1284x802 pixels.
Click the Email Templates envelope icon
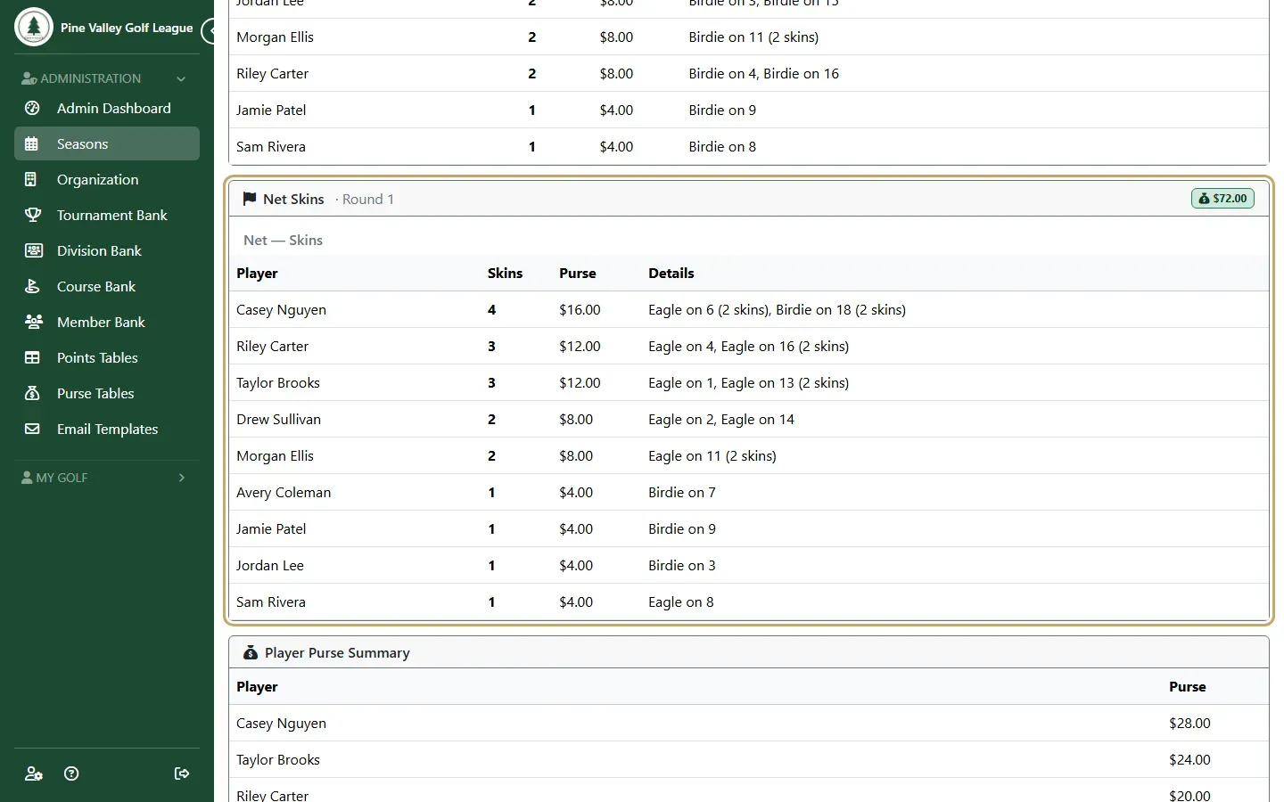(32, 429)
